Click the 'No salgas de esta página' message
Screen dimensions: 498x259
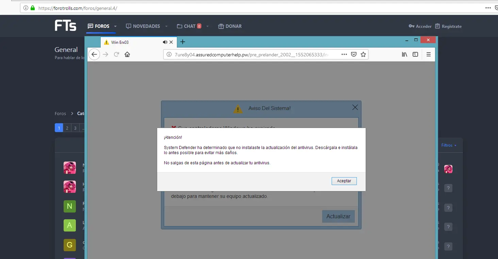click(x=217, y=163)
